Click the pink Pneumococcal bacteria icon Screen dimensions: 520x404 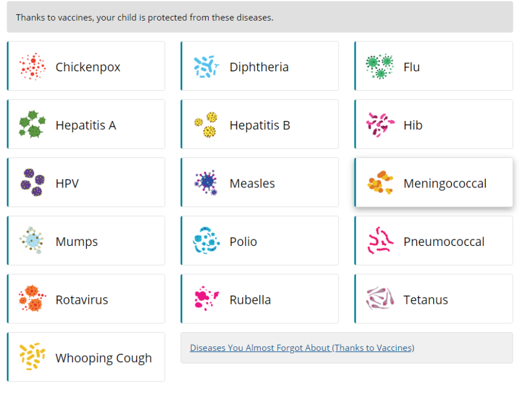tap(381, 241)
